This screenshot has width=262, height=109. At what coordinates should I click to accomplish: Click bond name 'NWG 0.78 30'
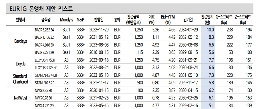[x=43, y=98]
